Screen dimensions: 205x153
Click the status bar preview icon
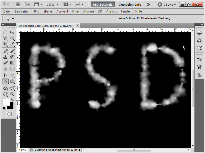click(32, 150)
